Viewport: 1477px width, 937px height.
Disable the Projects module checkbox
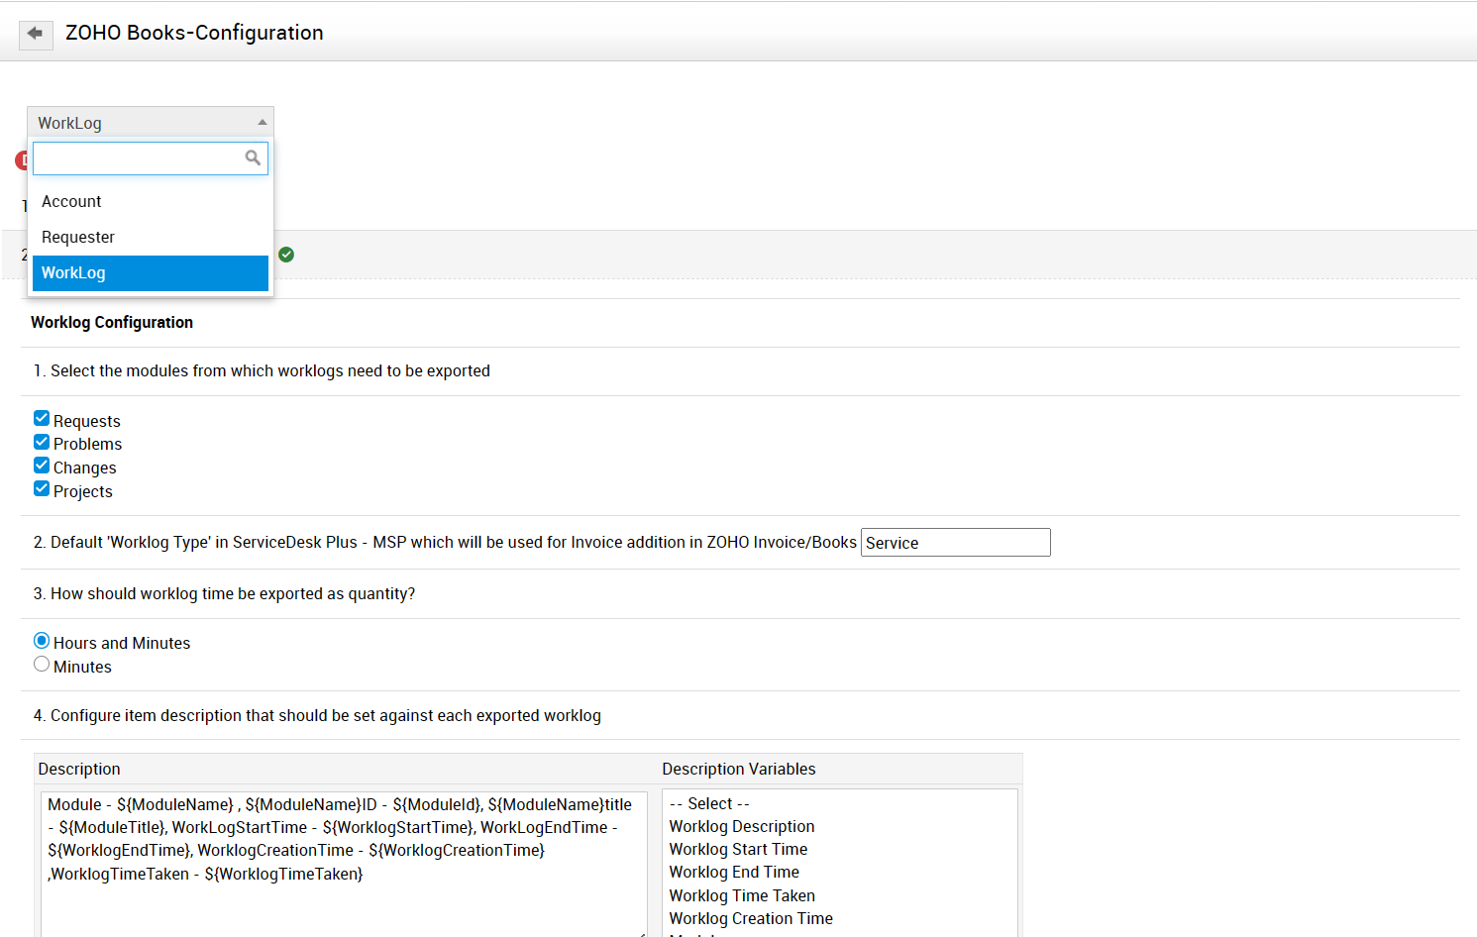click(42, 489)
